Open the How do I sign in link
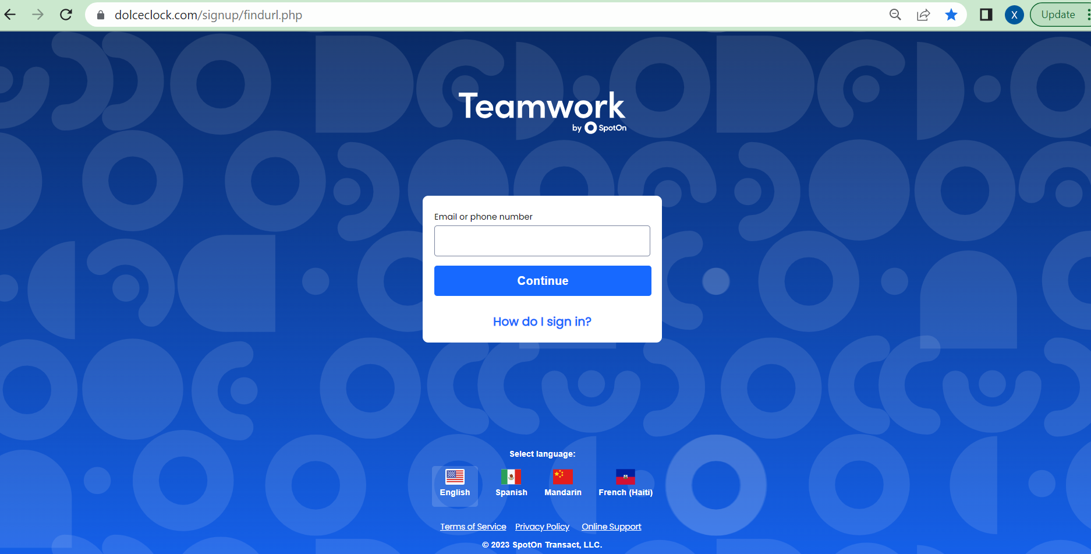 542,322
